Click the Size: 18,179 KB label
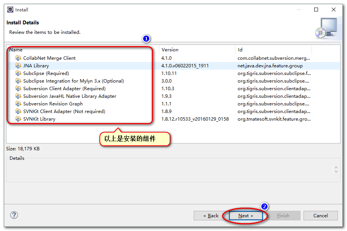The height and width of the screenshot is (231, 347). tap(23, 149)
